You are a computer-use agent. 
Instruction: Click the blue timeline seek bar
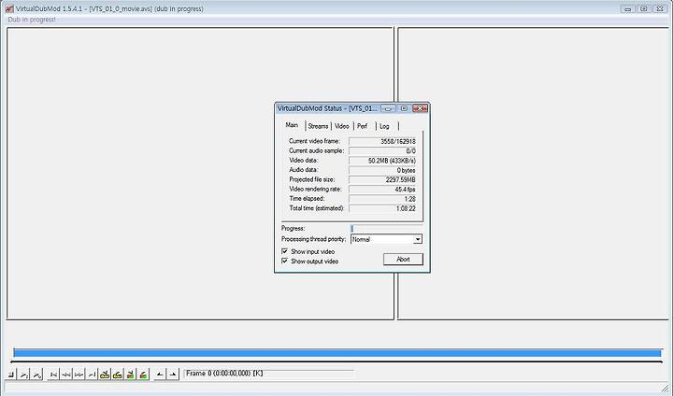(x=337, y=353)
